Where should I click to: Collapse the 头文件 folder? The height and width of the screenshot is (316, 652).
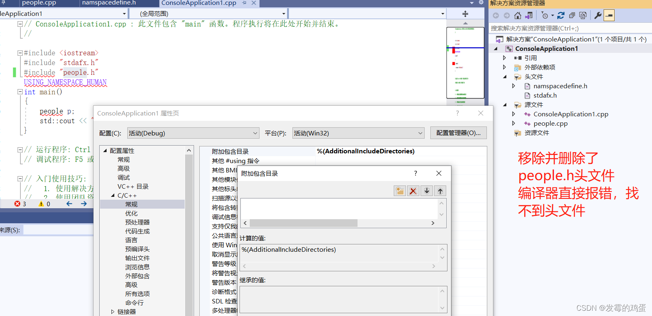coord(505,76)
